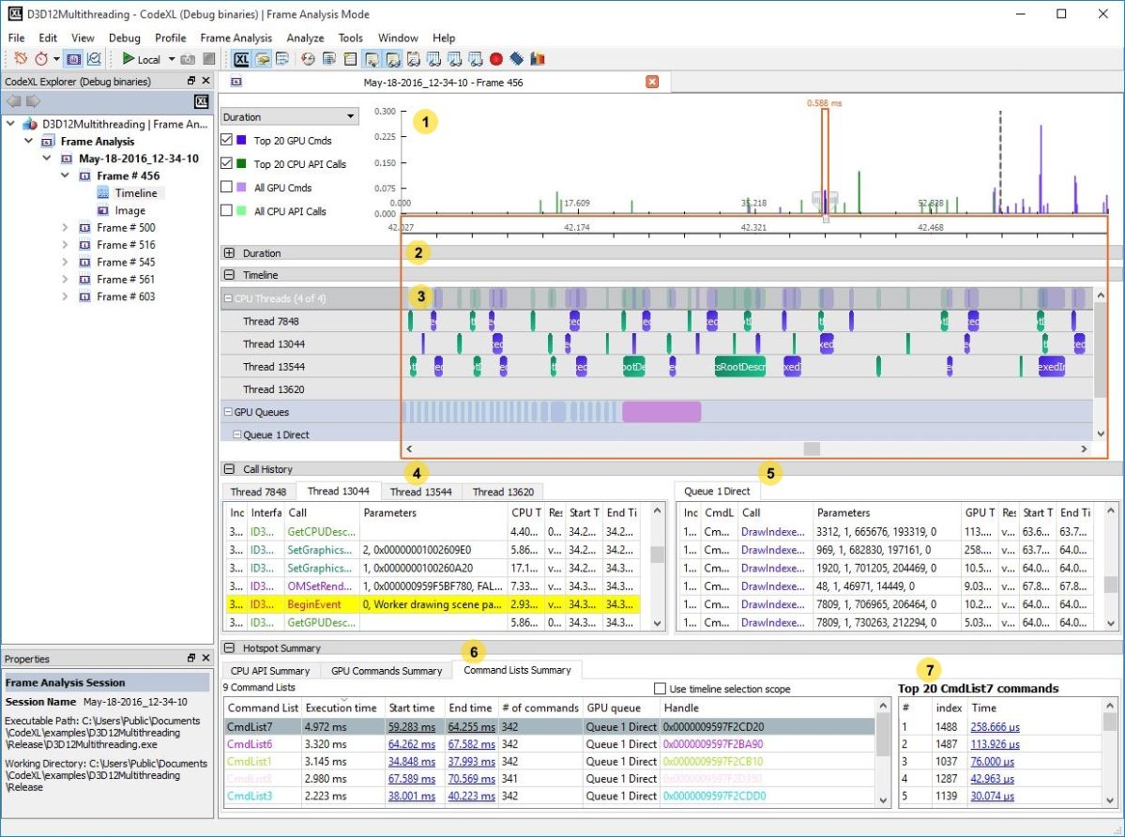Click the 70.569 ms end time link
This screenshot has height=837, width=1125.
[471, 778]
